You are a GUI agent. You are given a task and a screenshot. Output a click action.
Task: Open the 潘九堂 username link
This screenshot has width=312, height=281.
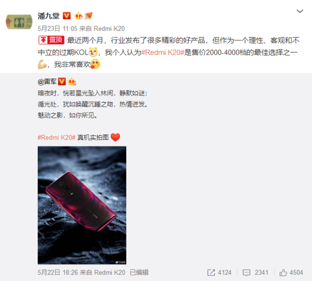point(48,16)
